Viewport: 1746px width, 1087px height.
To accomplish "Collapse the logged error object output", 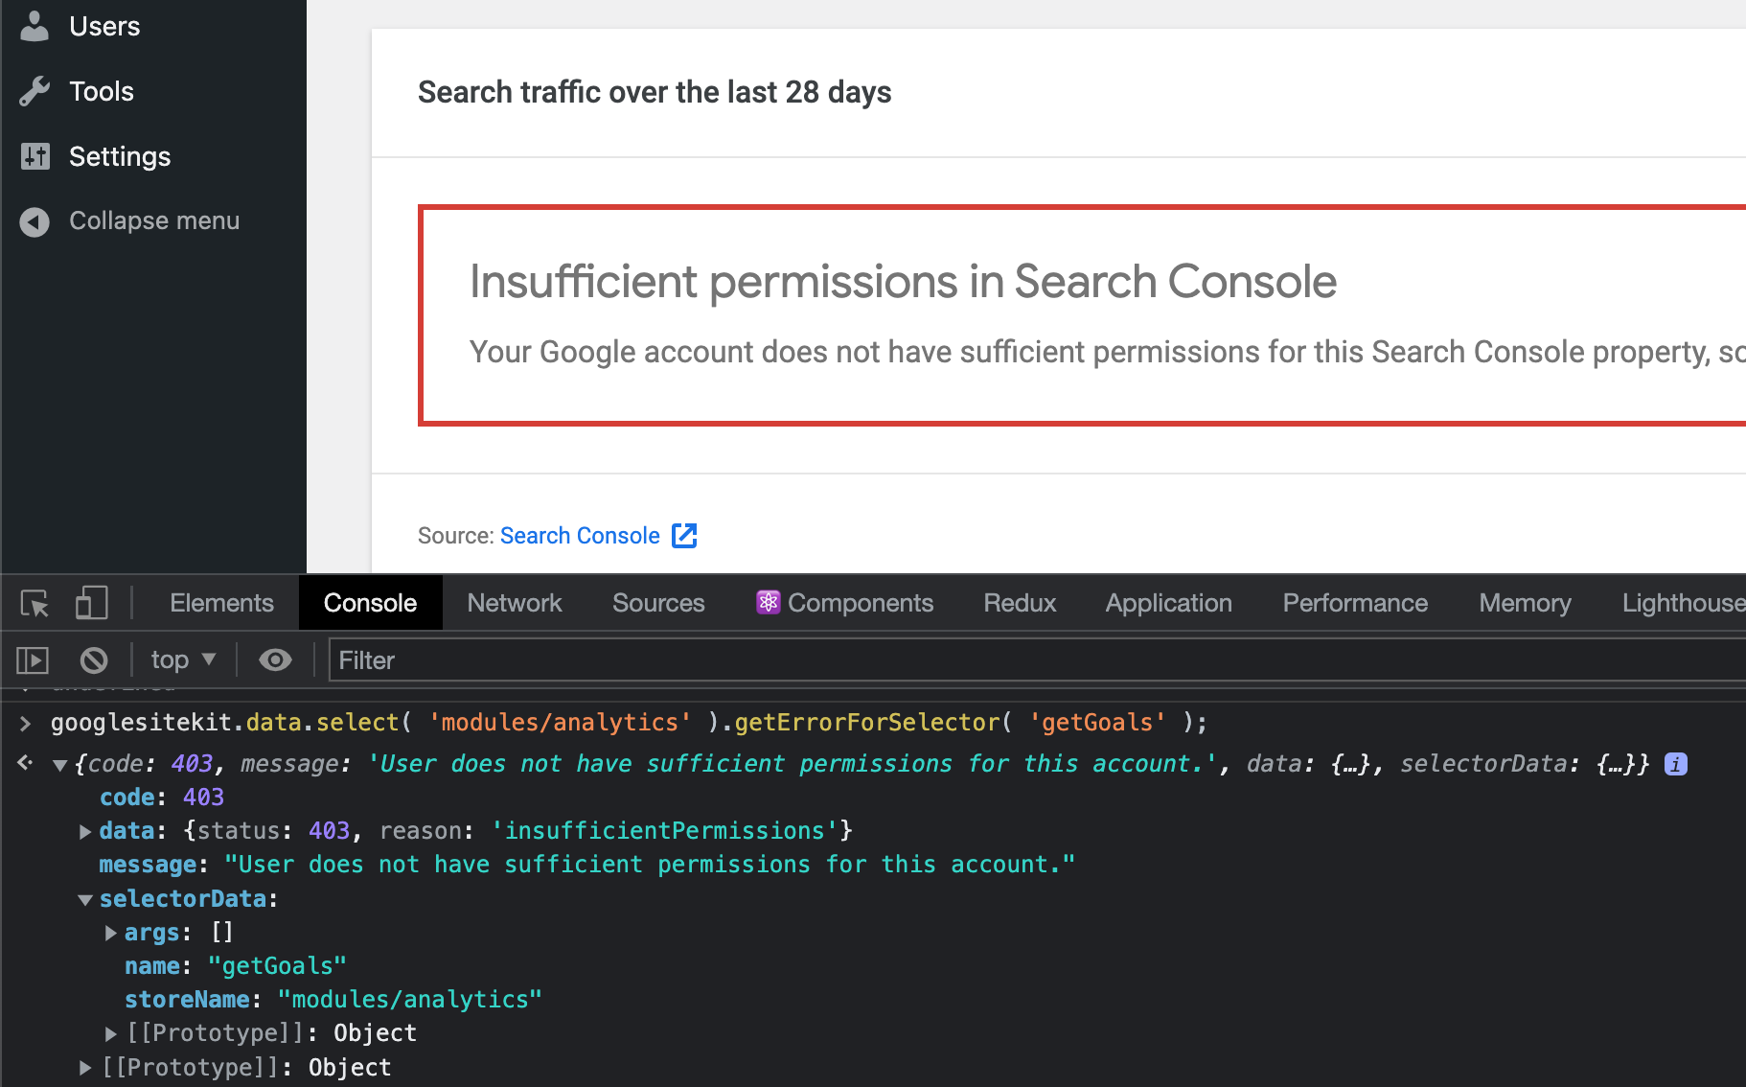I will coord(59,765).
